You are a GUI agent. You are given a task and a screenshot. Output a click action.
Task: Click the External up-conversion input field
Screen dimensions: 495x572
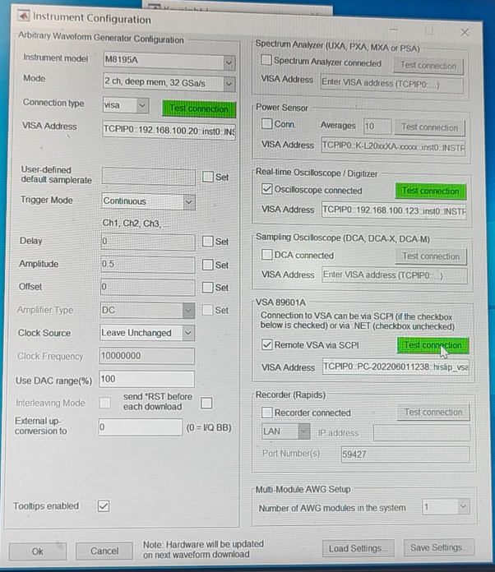(141, 427)
